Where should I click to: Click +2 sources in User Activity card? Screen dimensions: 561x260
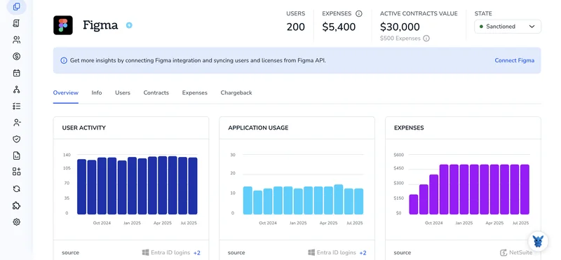(x=197, y=252)
